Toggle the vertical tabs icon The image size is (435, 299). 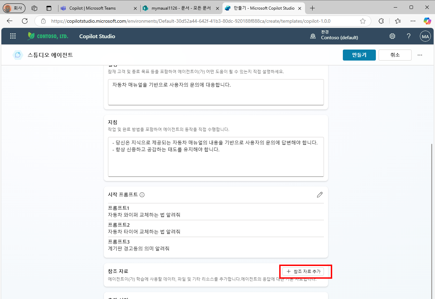pos(49,8)
